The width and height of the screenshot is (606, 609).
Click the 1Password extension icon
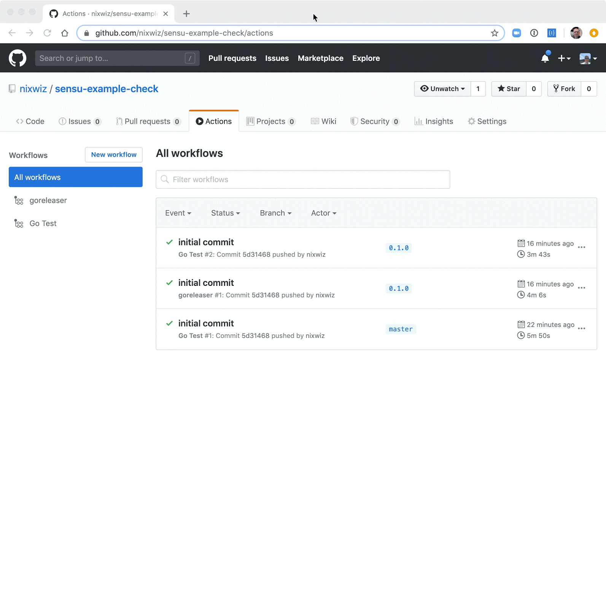pos(534,33)
